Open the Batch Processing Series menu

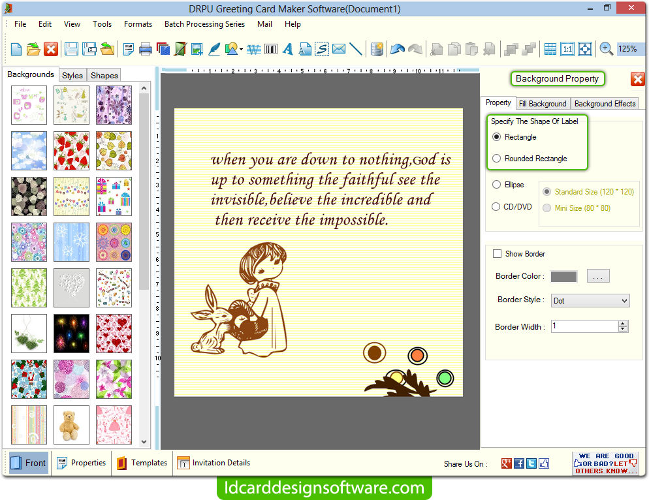click(204, 24)
